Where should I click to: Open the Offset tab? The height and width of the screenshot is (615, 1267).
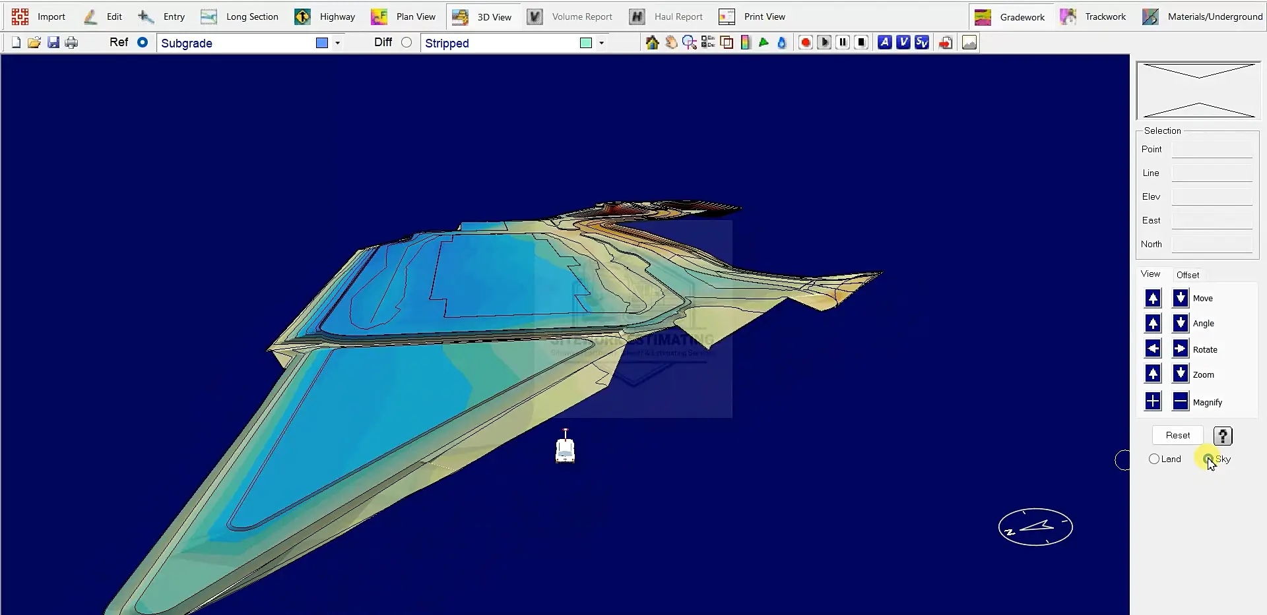[x=1188, y=275]
